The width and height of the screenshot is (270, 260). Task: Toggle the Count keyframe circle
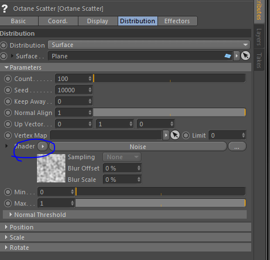[8, 79]
